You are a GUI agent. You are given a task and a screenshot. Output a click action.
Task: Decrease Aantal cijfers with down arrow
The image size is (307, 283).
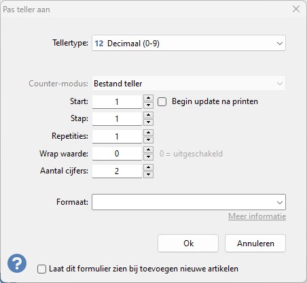[148, 174]
